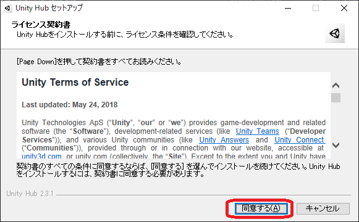Click the 同意する(A) agree button

click(x=261, y=208)
